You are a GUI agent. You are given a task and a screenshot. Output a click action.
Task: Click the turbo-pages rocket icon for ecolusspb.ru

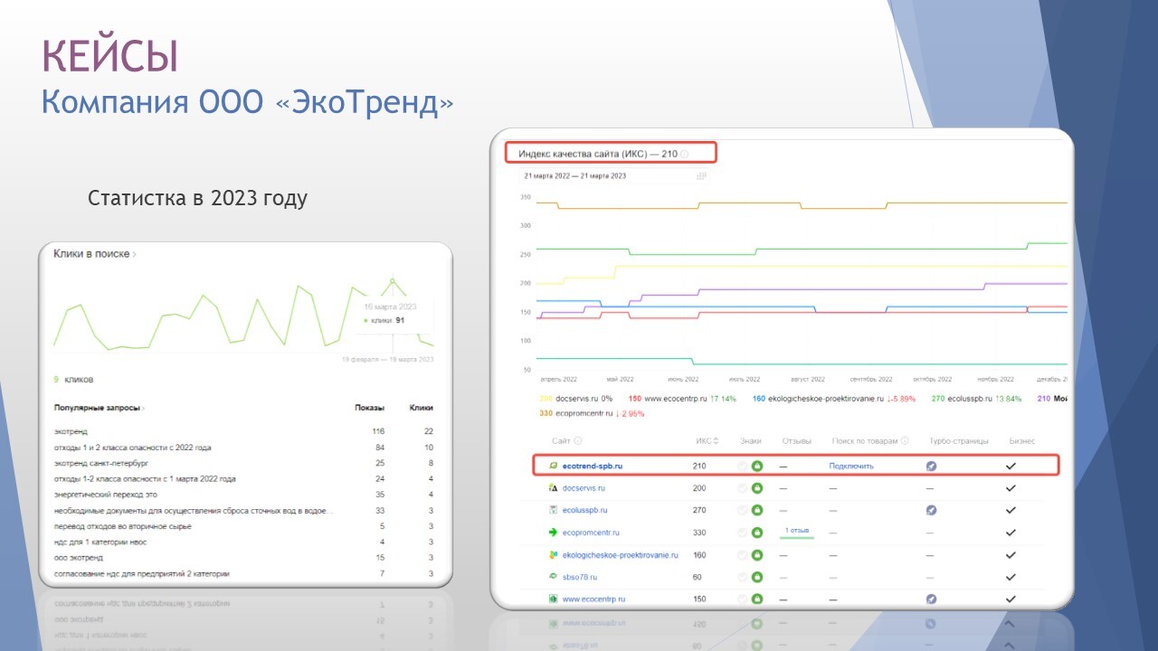click(x=931, y=510)
